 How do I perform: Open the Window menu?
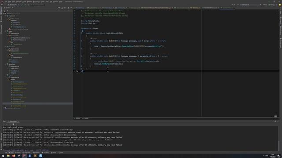56,2
